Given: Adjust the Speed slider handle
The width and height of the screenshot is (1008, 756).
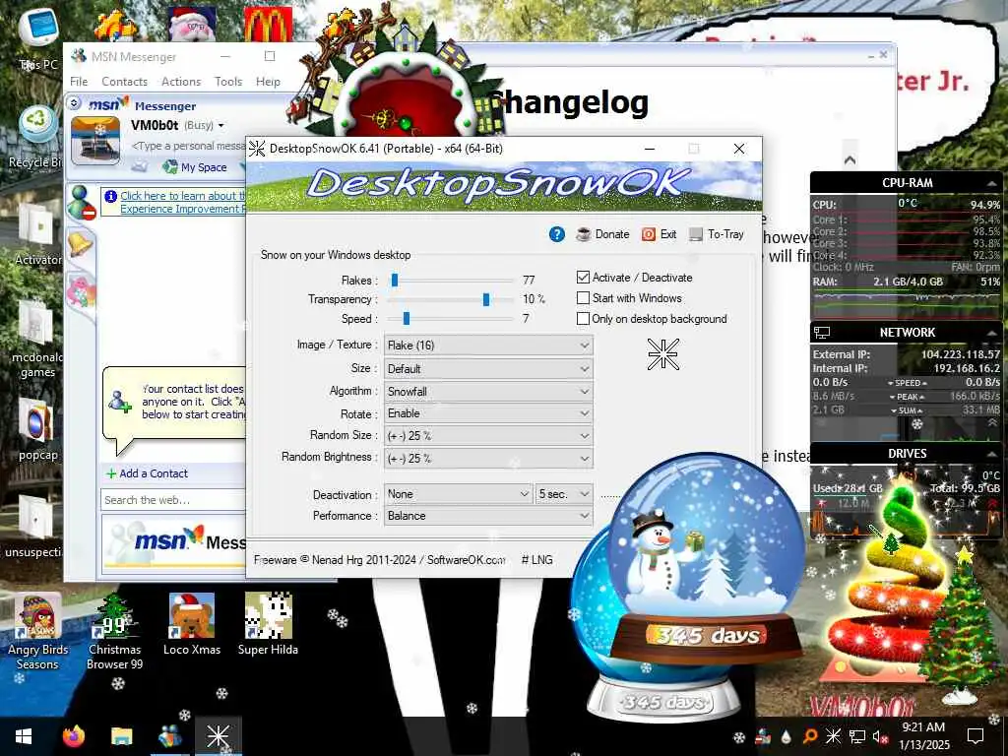Looking at the screenshot, I should pos(407,318).
